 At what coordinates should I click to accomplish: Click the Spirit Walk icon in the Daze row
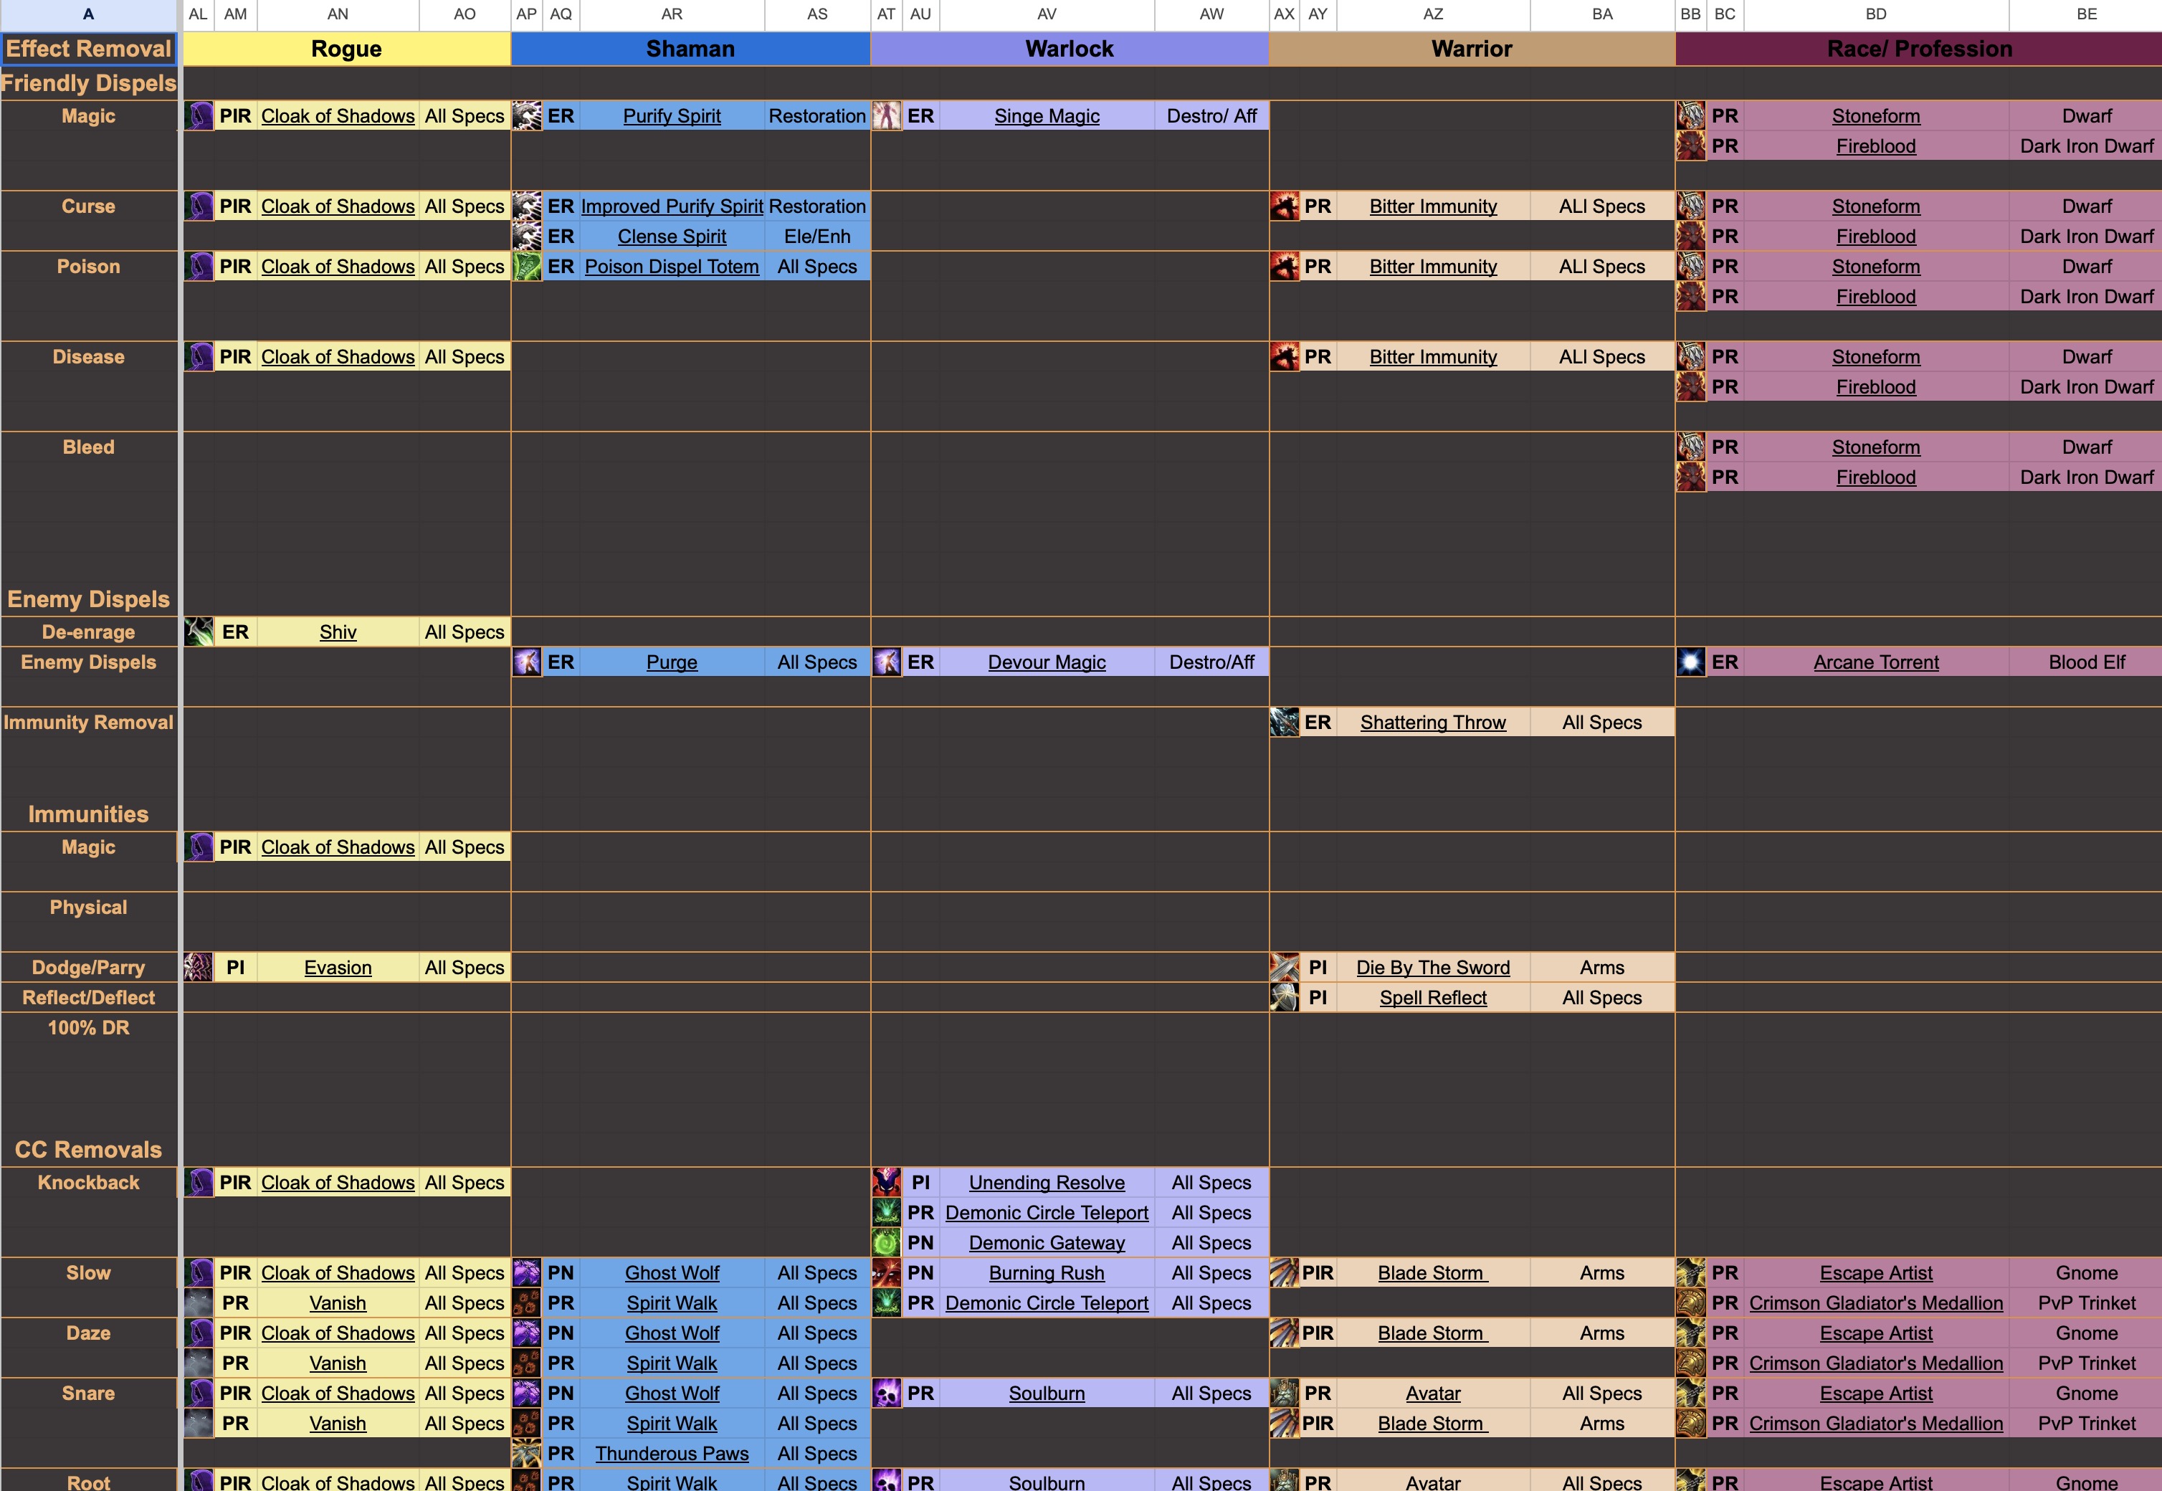tap(527, 1363)
